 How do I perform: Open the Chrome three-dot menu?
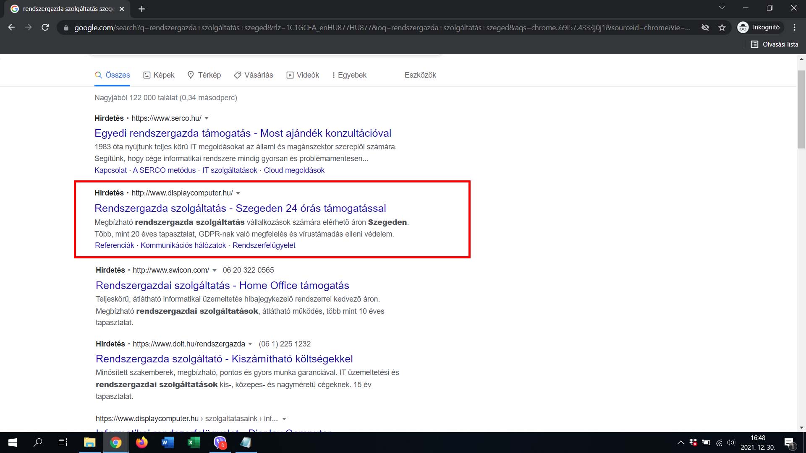pyautogui.click(x=794, y=27)
